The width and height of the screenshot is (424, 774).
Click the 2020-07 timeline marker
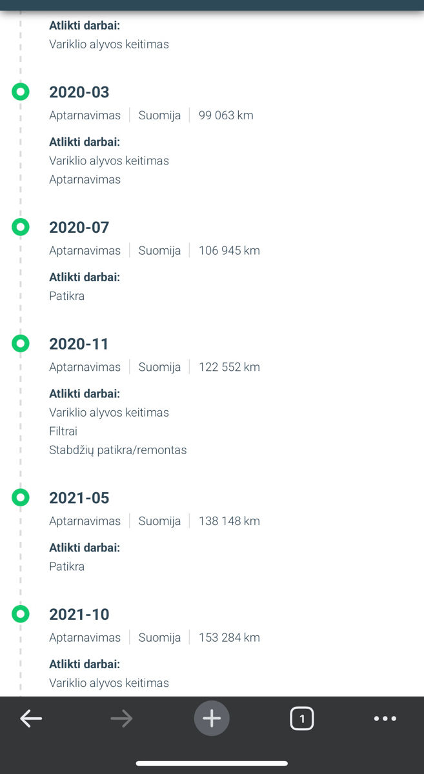(21, 227)
